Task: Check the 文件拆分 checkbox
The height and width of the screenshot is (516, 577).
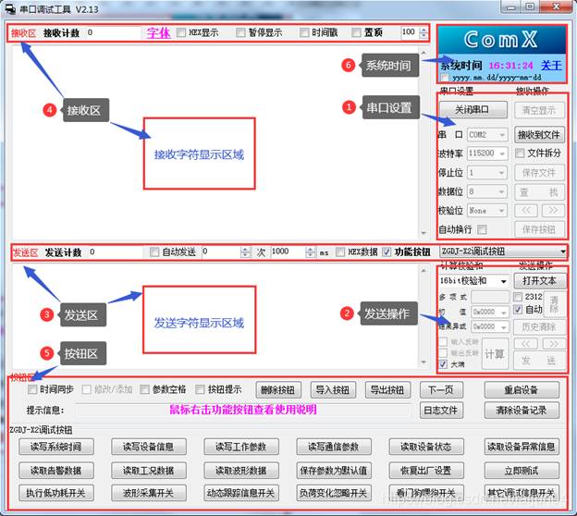Action: (x=520, y=154)
